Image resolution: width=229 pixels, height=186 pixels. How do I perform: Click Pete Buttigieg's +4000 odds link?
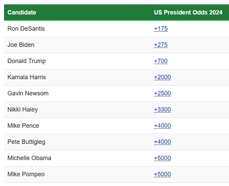[x=162, y=142]
